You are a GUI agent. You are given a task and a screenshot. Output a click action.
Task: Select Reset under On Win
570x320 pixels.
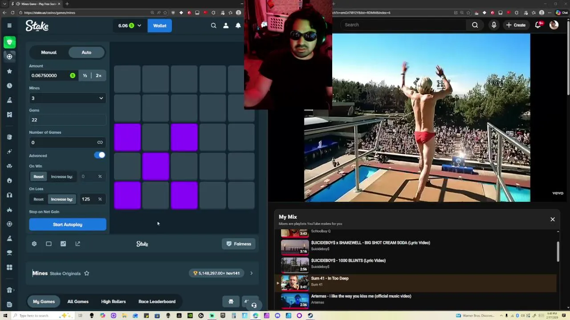click(38, 176)
